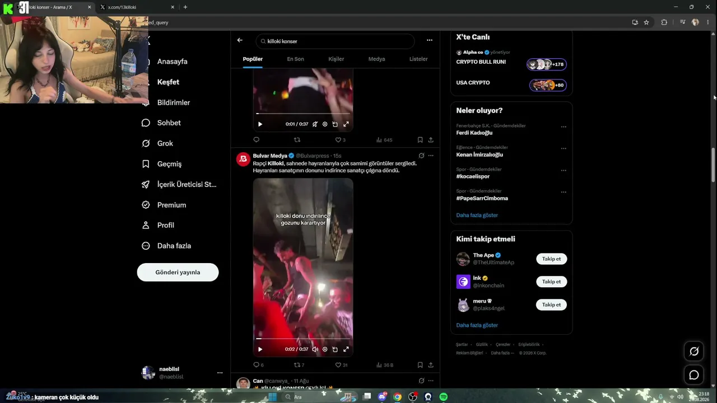Screen dimensions: 717x403
Task: Open the Premium badge icon in sidebar
Action: pos(146,205)
